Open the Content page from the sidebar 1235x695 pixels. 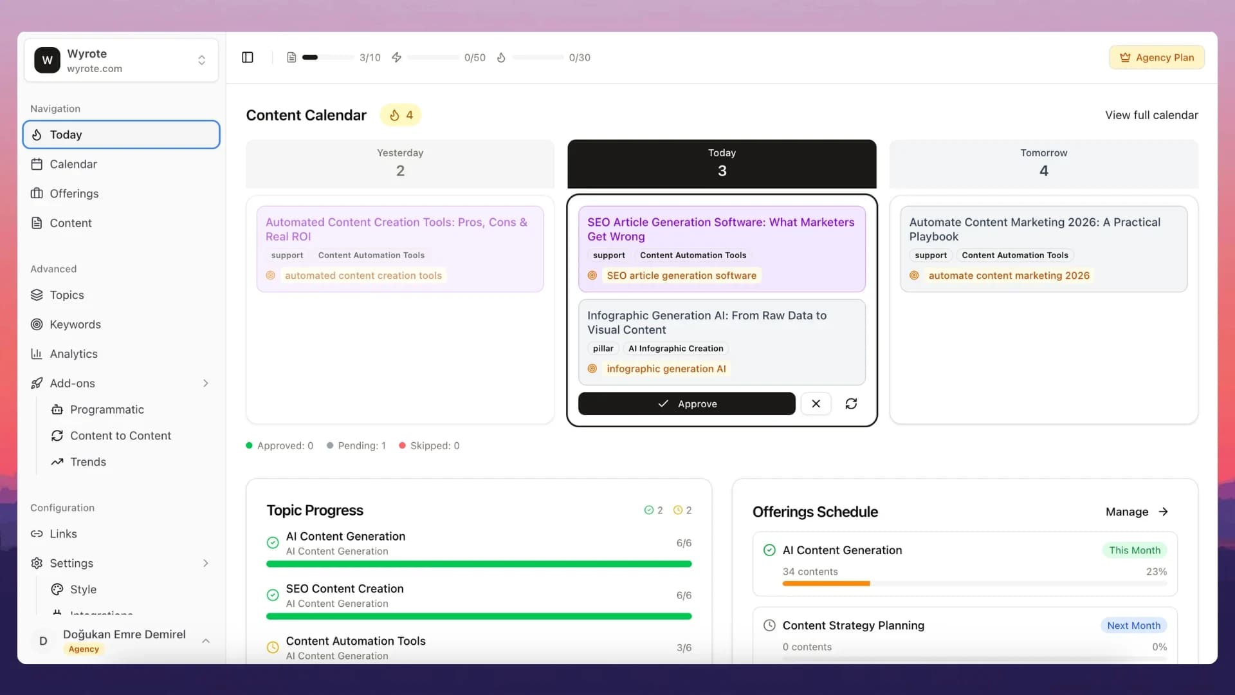pos(71,223)
